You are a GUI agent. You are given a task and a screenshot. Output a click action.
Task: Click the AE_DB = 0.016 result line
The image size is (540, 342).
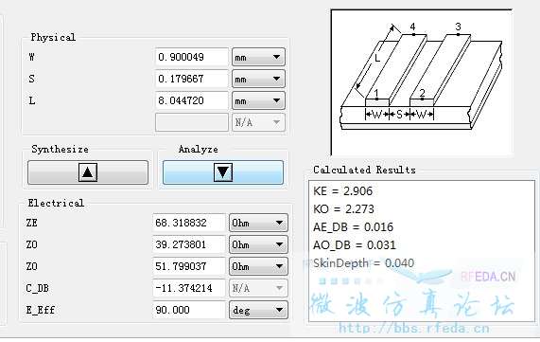click(x=353, y=226)
